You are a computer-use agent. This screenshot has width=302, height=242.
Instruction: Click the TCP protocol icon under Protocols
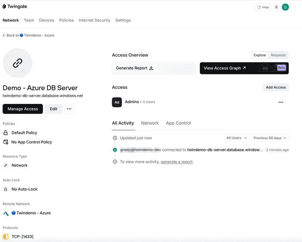pos(5,237)
